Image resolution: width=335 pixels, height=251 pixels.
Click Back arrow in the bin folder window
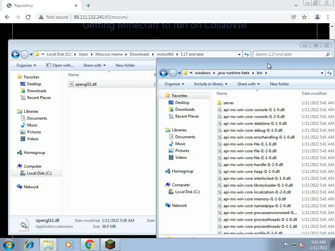tap(164, 73)
